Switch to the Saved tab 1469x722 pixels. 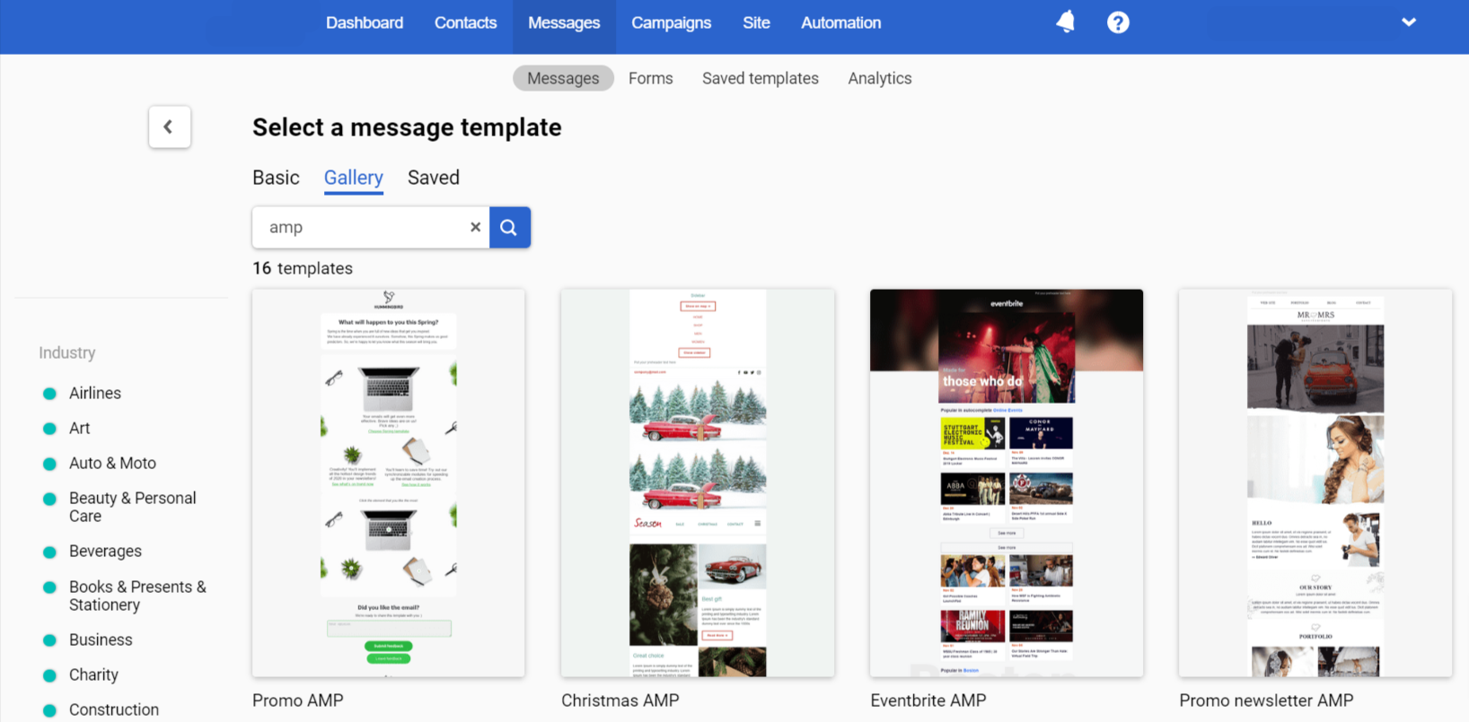[x=433, y=178]
